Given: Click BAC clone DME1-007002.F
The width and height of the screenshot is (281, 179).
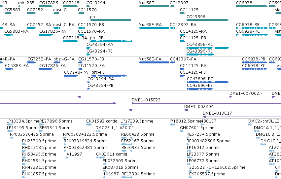Looking at the screenshot, I should (x=230, y=97).
